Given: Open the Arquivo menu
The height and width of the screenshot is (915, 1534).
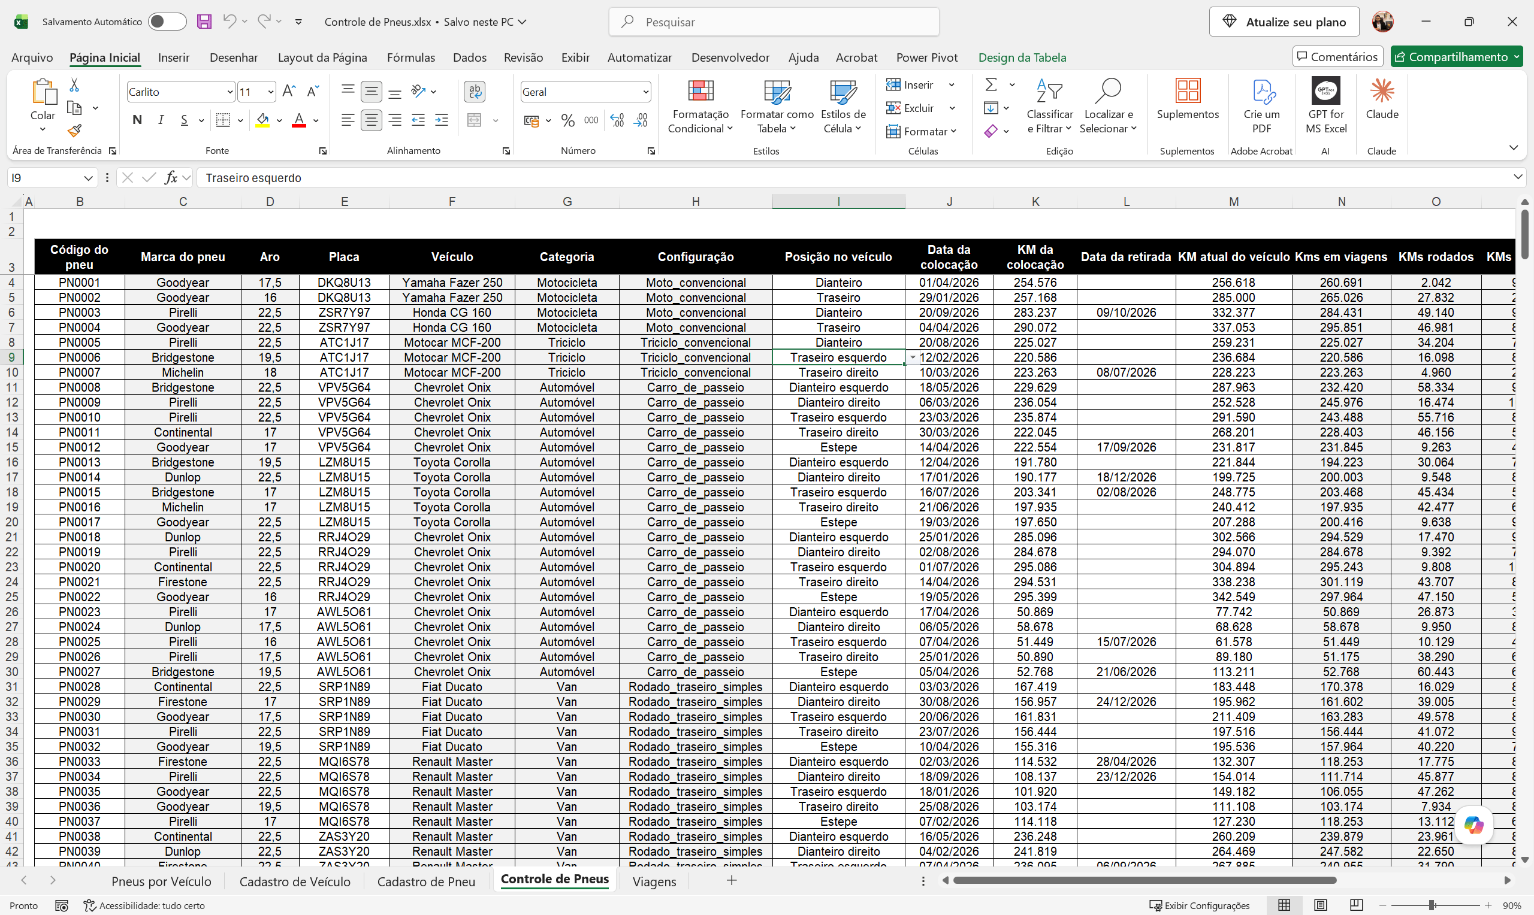Looking at the screenshot, I should (32, 57).
